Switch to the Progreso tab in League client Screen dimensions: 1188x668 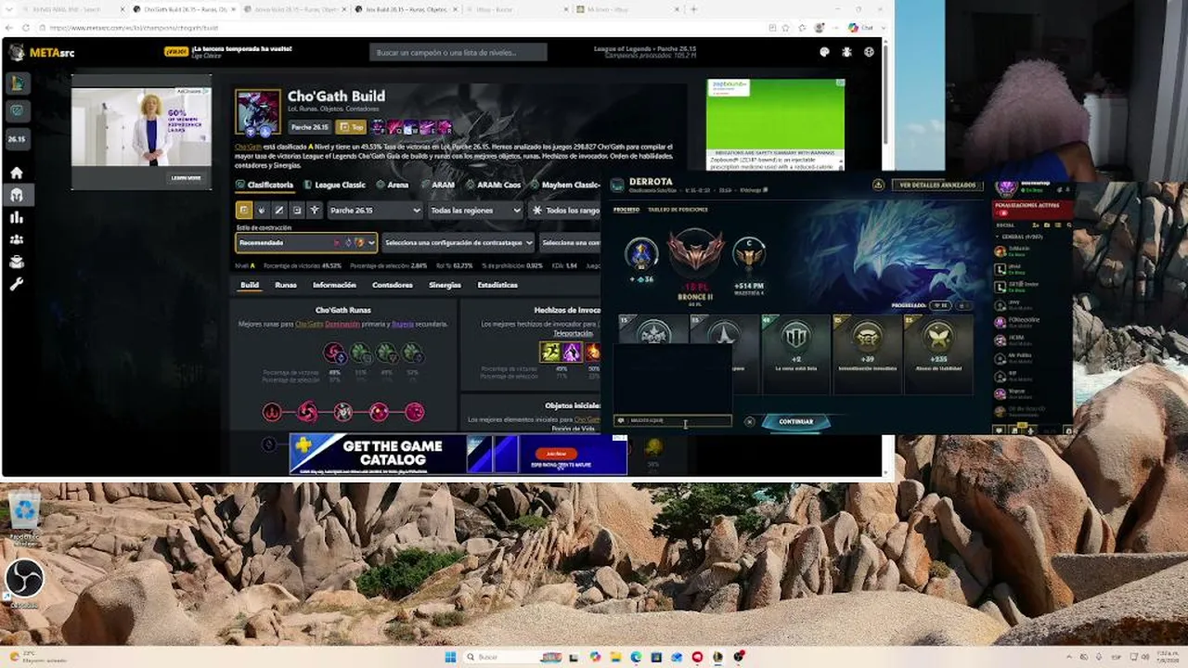coord(626,210)
